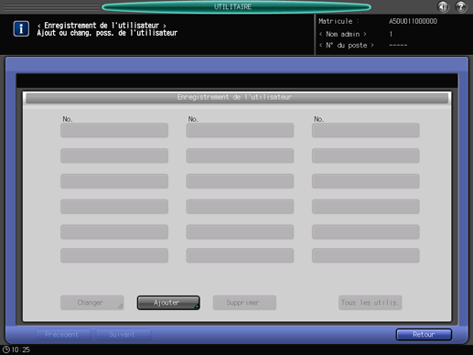Click the clock icon beside 10:25

coord(5,350)
